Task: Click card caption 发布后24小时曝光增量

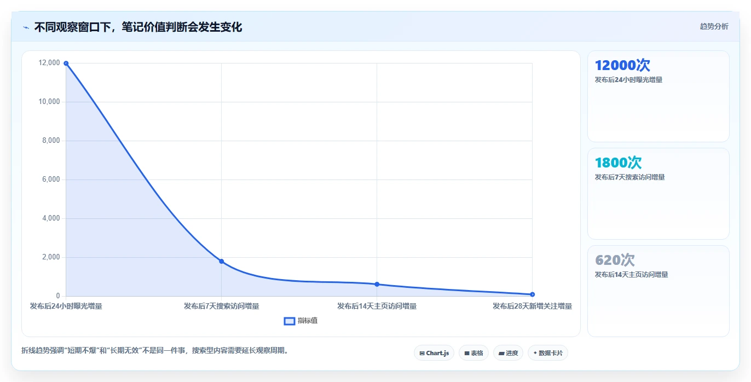Action: [x=628, y=80]
